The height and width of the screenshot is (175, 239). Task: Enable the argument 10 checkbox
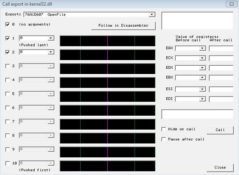coord(8,163)
